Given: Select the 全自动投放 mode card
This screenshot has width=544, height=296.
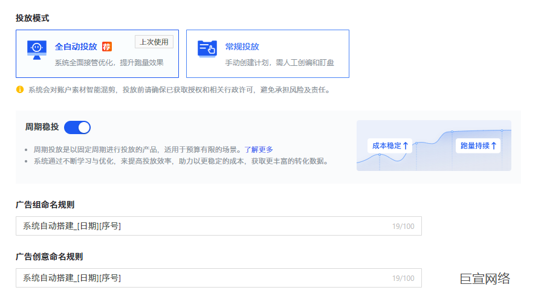Looking at the screenshot, I should pyautogui.click(x=97, y=54).
